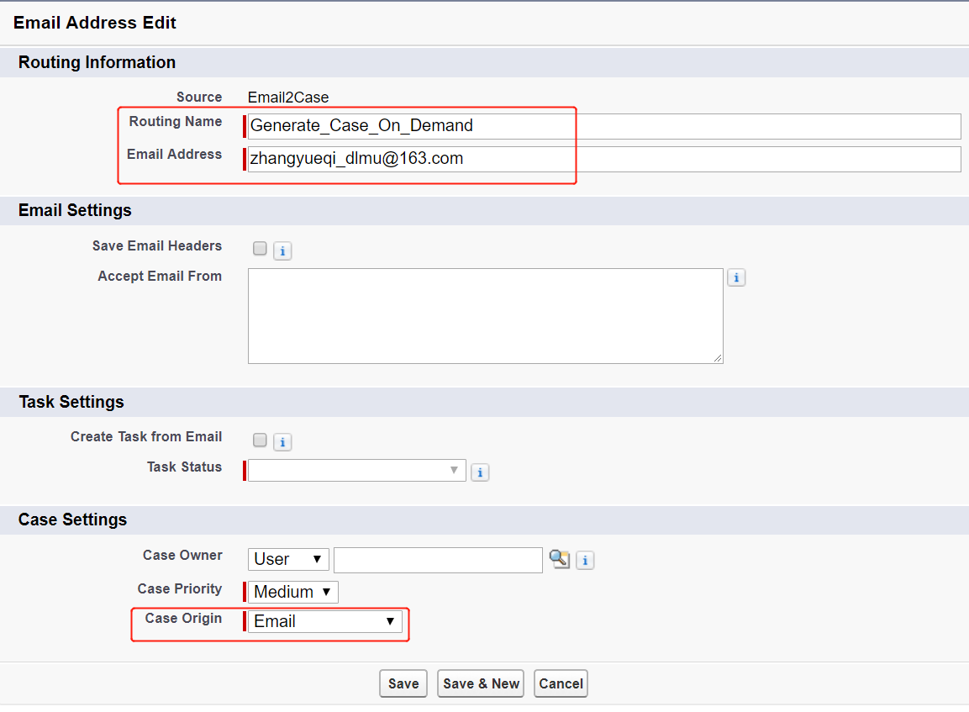
Task: Enable Save Email Headers checkbox
Action: [x=260, y=248]
